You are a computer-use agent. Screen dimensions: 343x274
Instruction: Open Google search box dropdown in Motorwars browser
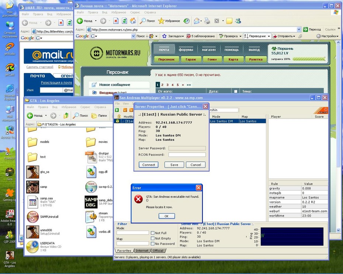tap(133, 36)
